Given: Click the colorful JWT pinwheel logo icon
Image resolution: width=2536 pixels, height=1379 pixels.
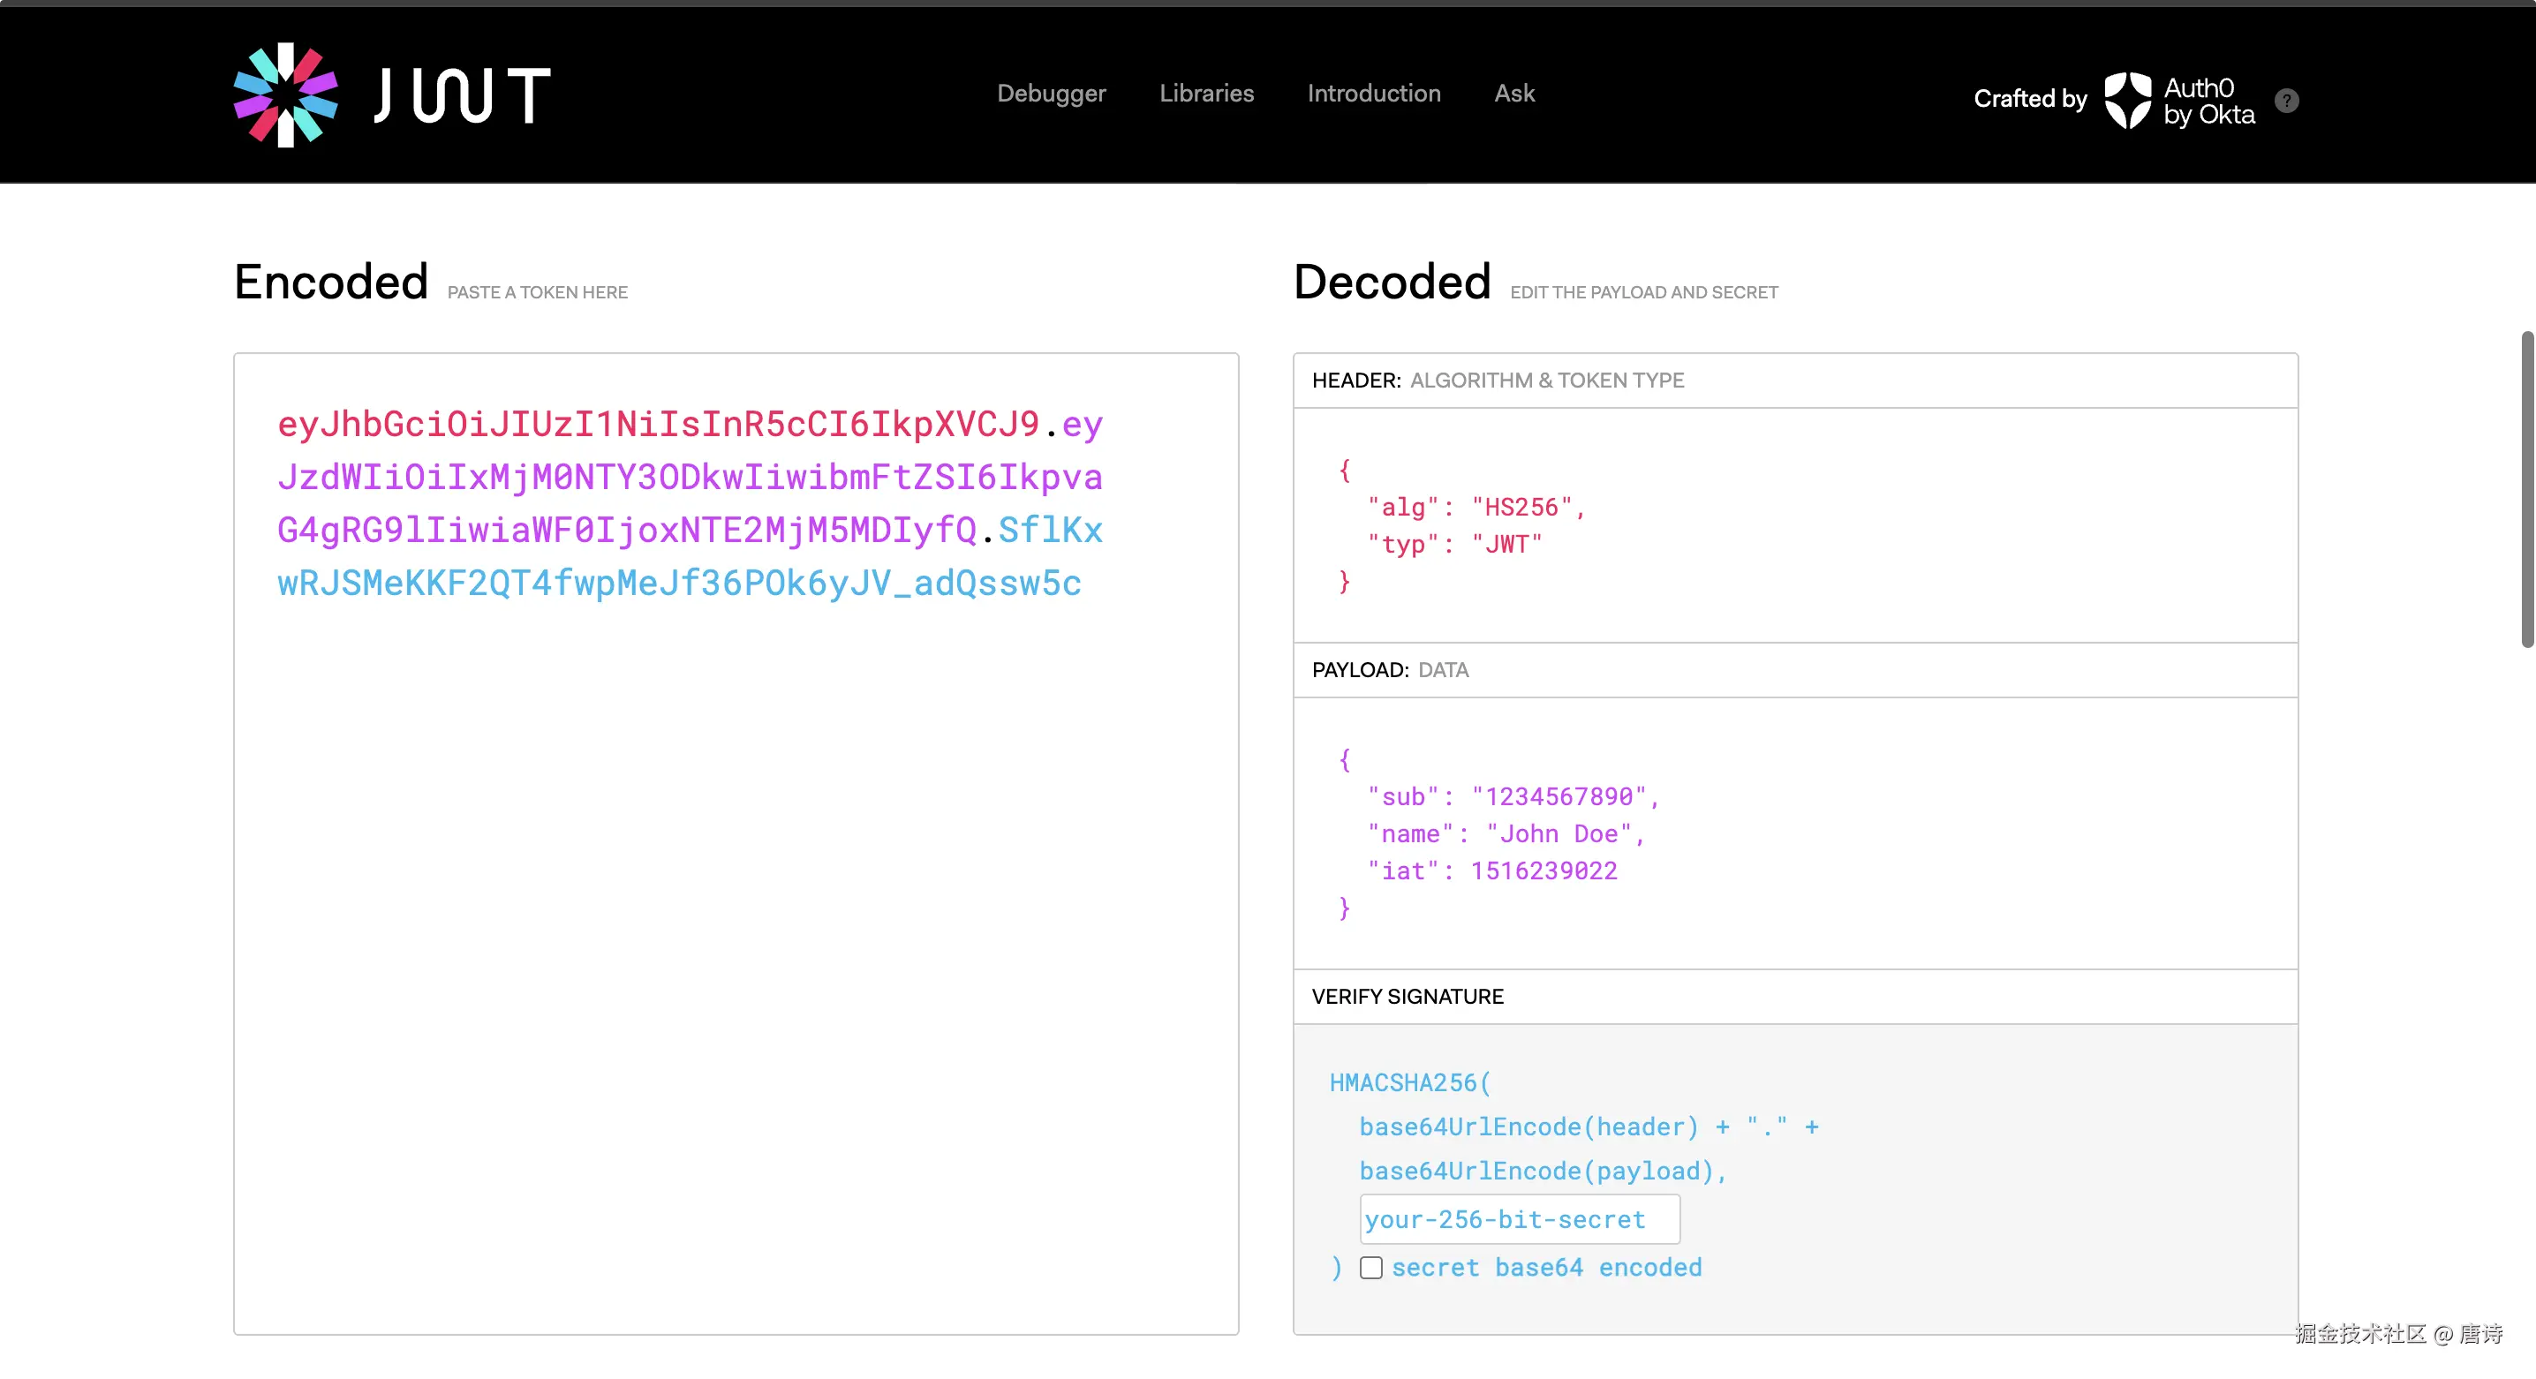Looking at the screenshot, I should (x=285, y=95).
